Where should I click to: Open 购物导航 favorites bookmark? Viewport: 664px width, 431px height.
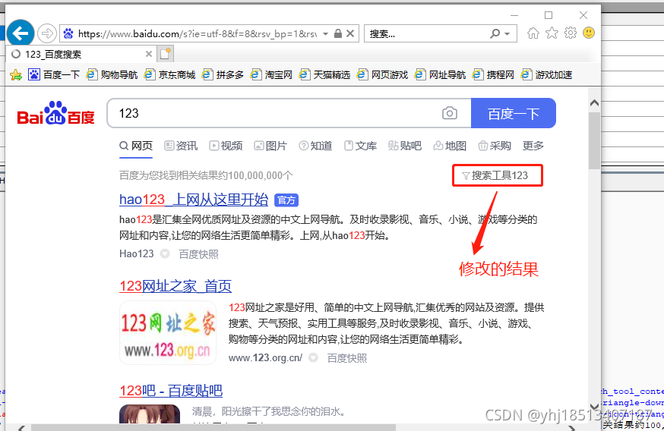pos(112,75)
